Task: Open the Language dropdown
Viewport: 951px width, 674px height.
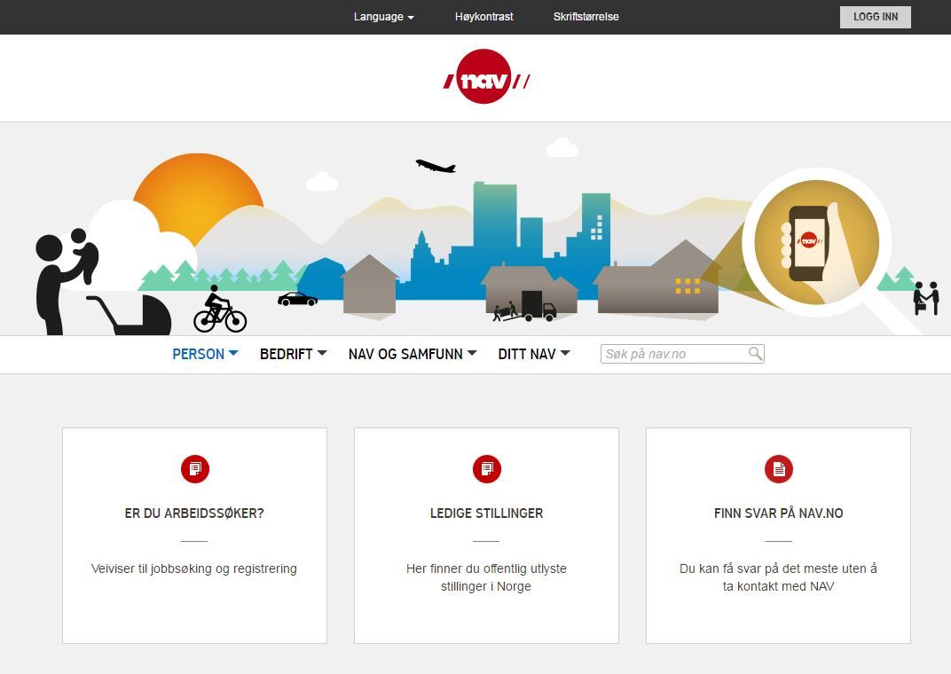Action: pos(383,17)
